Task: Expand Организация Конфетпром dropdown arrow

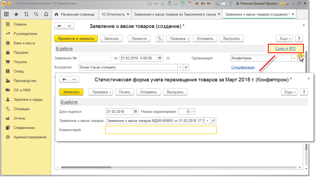Action: (x=294, y=58)
